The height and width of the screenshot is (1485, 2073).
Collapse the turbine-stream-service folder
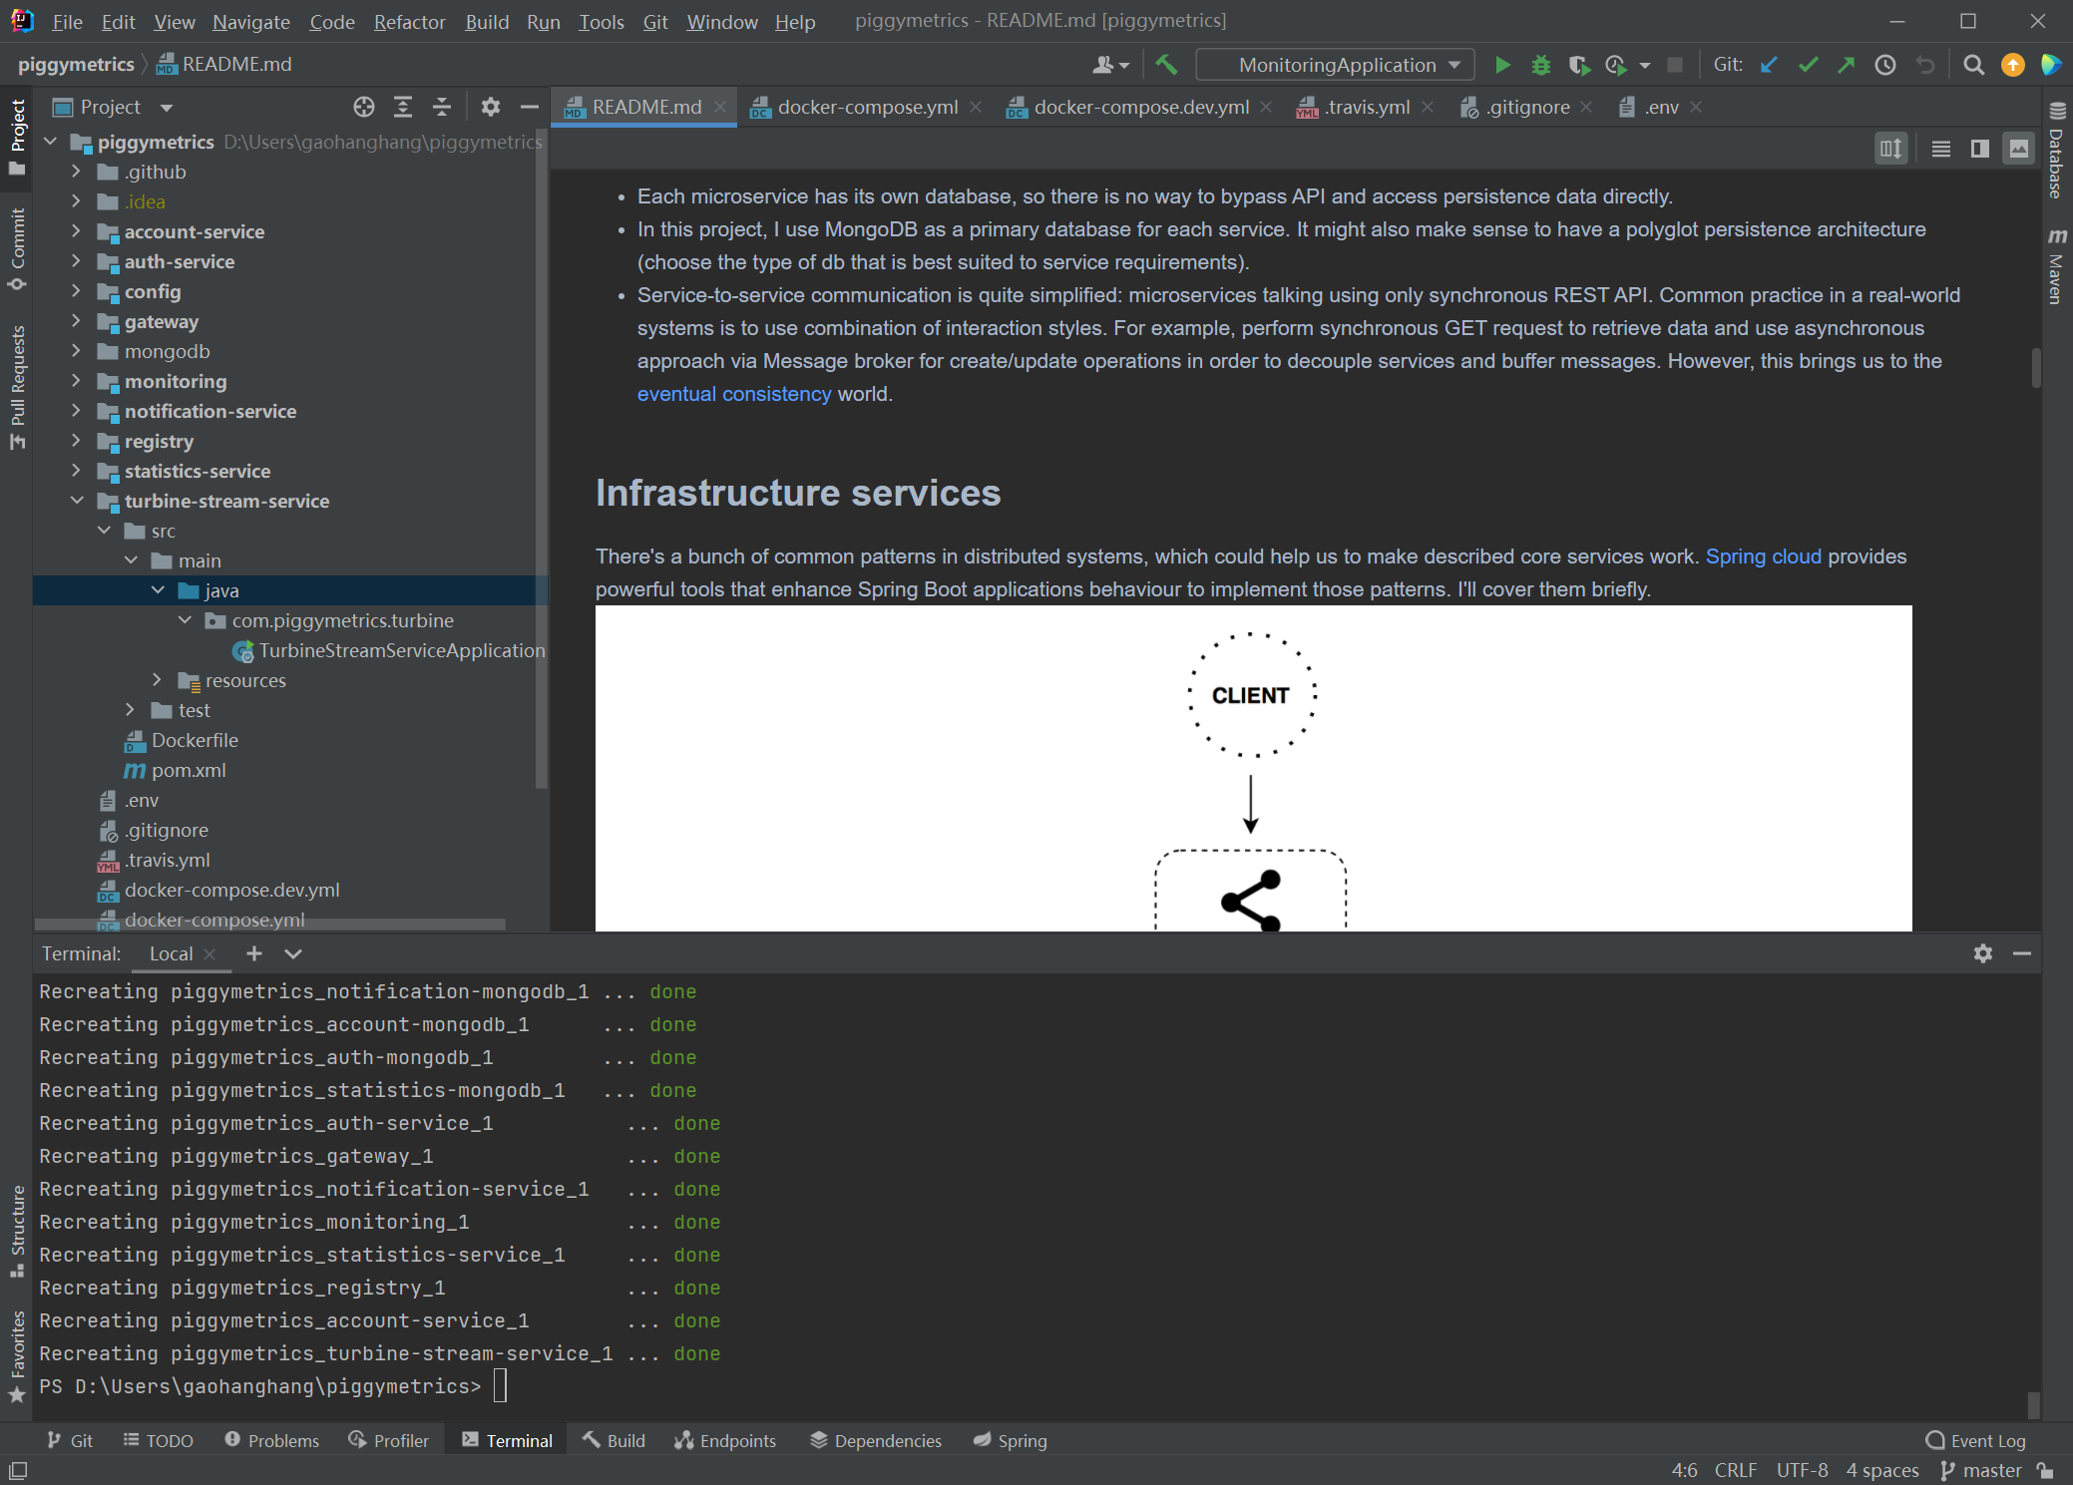pyautogui.click(x=76, y=501)
